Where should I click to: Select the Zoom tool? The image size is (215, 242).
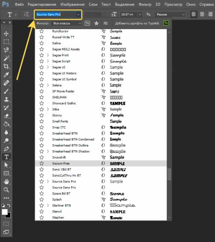click(x=6, y=190)
